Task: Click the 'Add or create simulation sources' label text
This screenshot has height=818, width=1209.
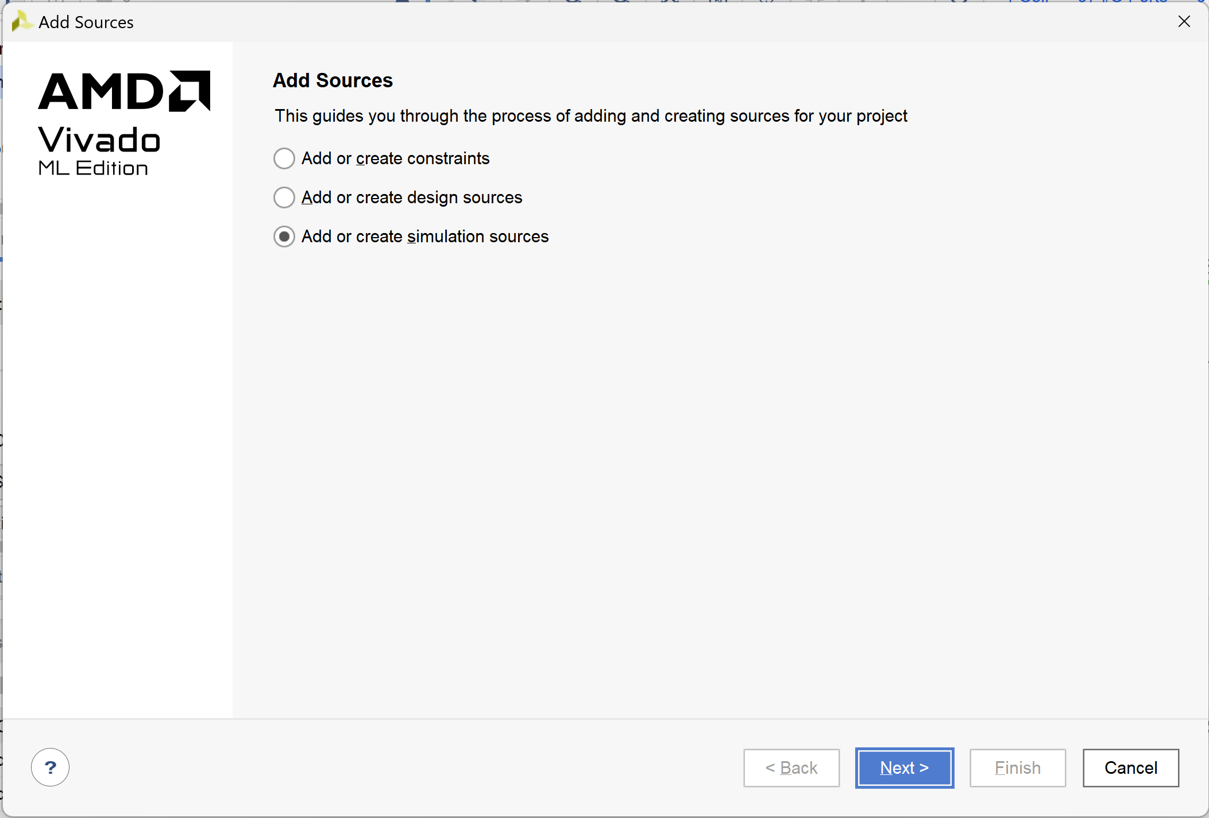Action: tap(424, 237)
